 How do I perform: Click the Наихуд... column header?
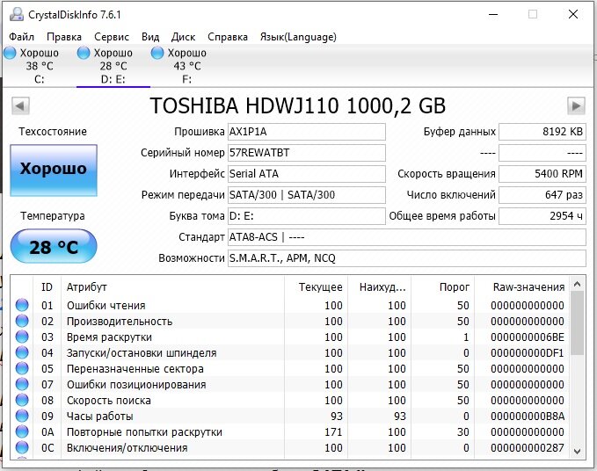(379, 286)
